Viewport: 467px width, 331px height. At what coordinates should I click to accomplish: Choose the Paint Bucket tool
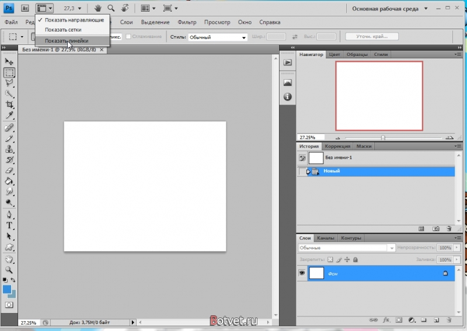(9, 181)
